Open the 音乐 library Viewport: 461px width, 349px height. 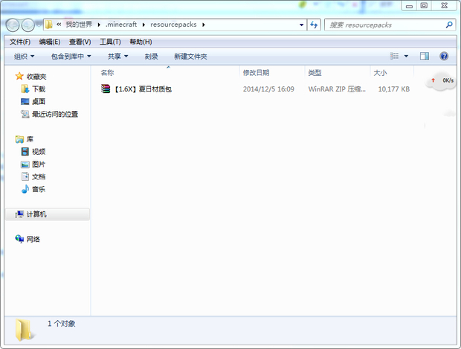39,189
